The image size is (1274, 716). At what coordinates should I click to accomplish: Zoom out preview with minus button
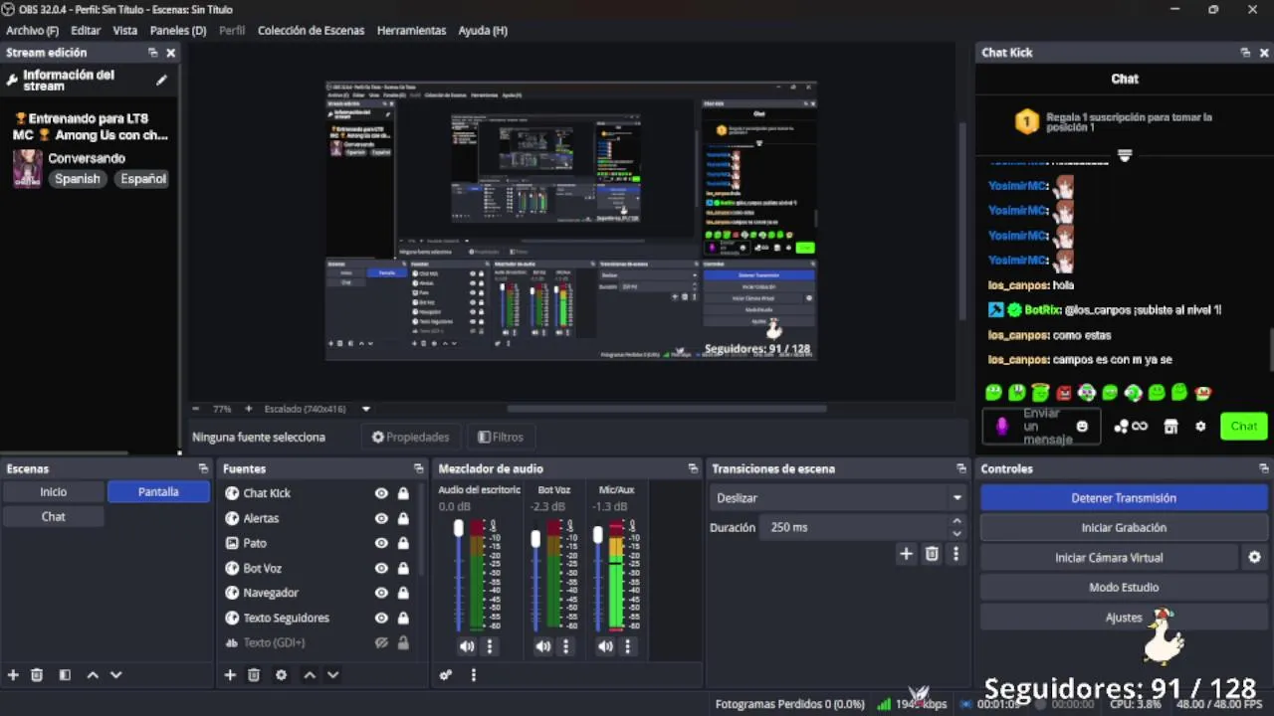(196, 409)
